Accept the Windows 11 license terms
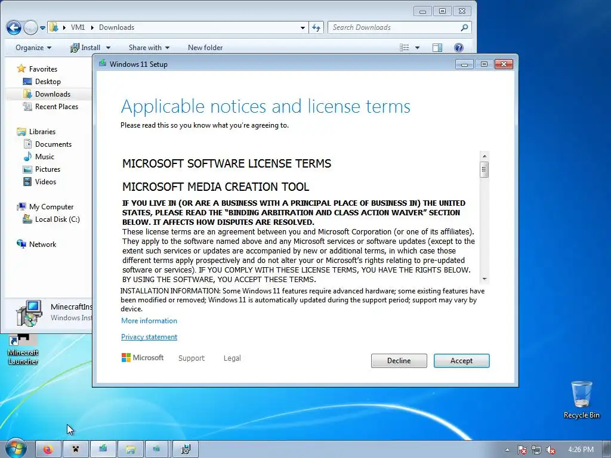Image resolution: width=611 pixels, height=458 pixels. click(461, 361)
